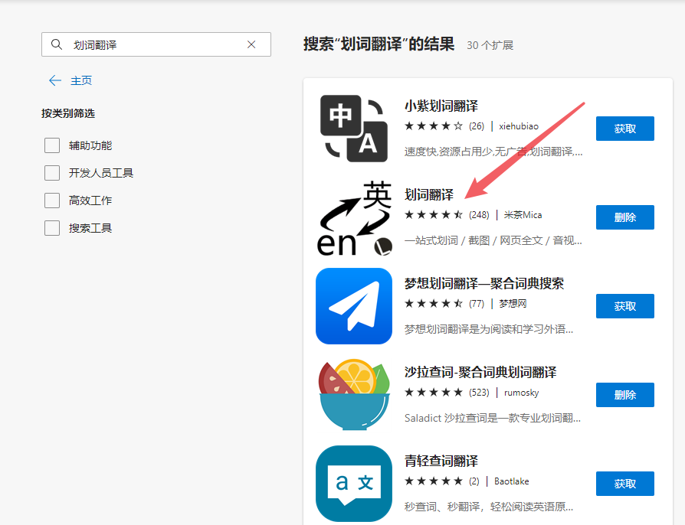Remove the 划词翻译 extension by 米茶Mica

pos(625,217)
